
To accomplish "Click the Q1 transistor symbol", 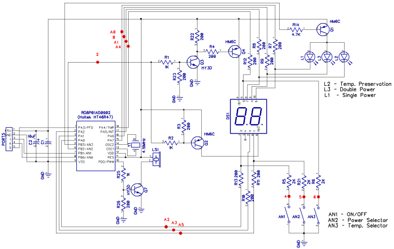I will tap(322, 30).
